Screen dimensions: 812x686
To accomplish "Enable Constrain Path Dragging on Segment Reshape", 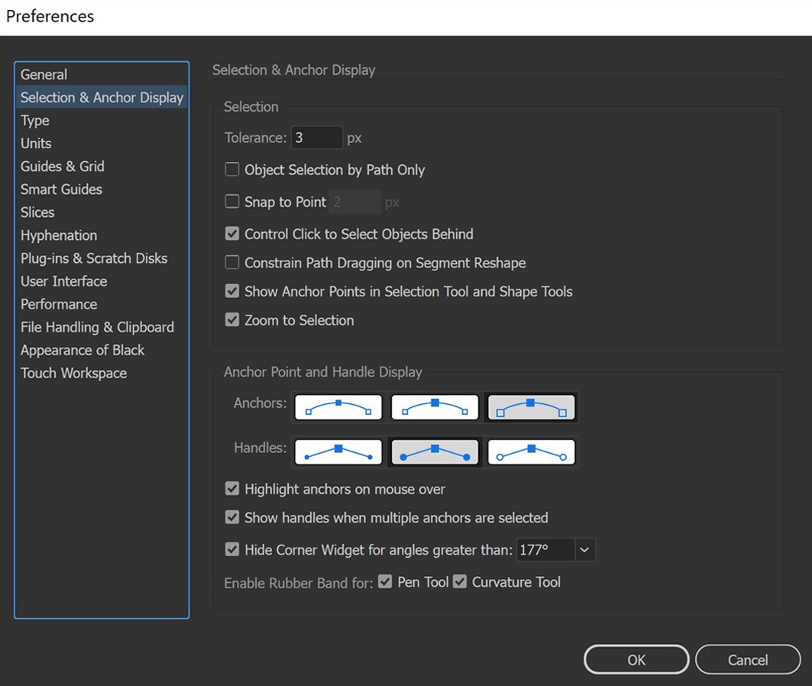I will (x=232, y=263).
